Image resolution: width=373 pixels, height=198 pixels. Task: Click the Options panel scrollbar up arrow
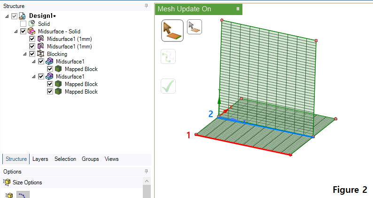pyautogui.click(x=147, y=181)
